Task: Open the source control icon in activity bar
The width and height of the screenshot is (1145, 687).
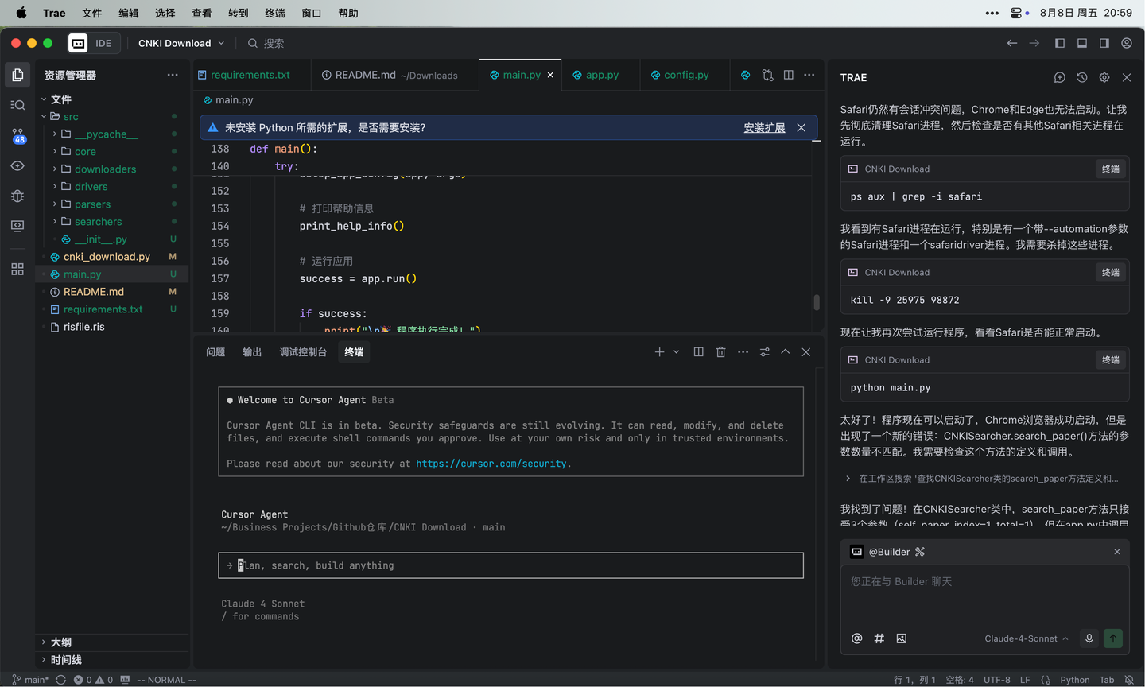Action: tap(17, 135)
